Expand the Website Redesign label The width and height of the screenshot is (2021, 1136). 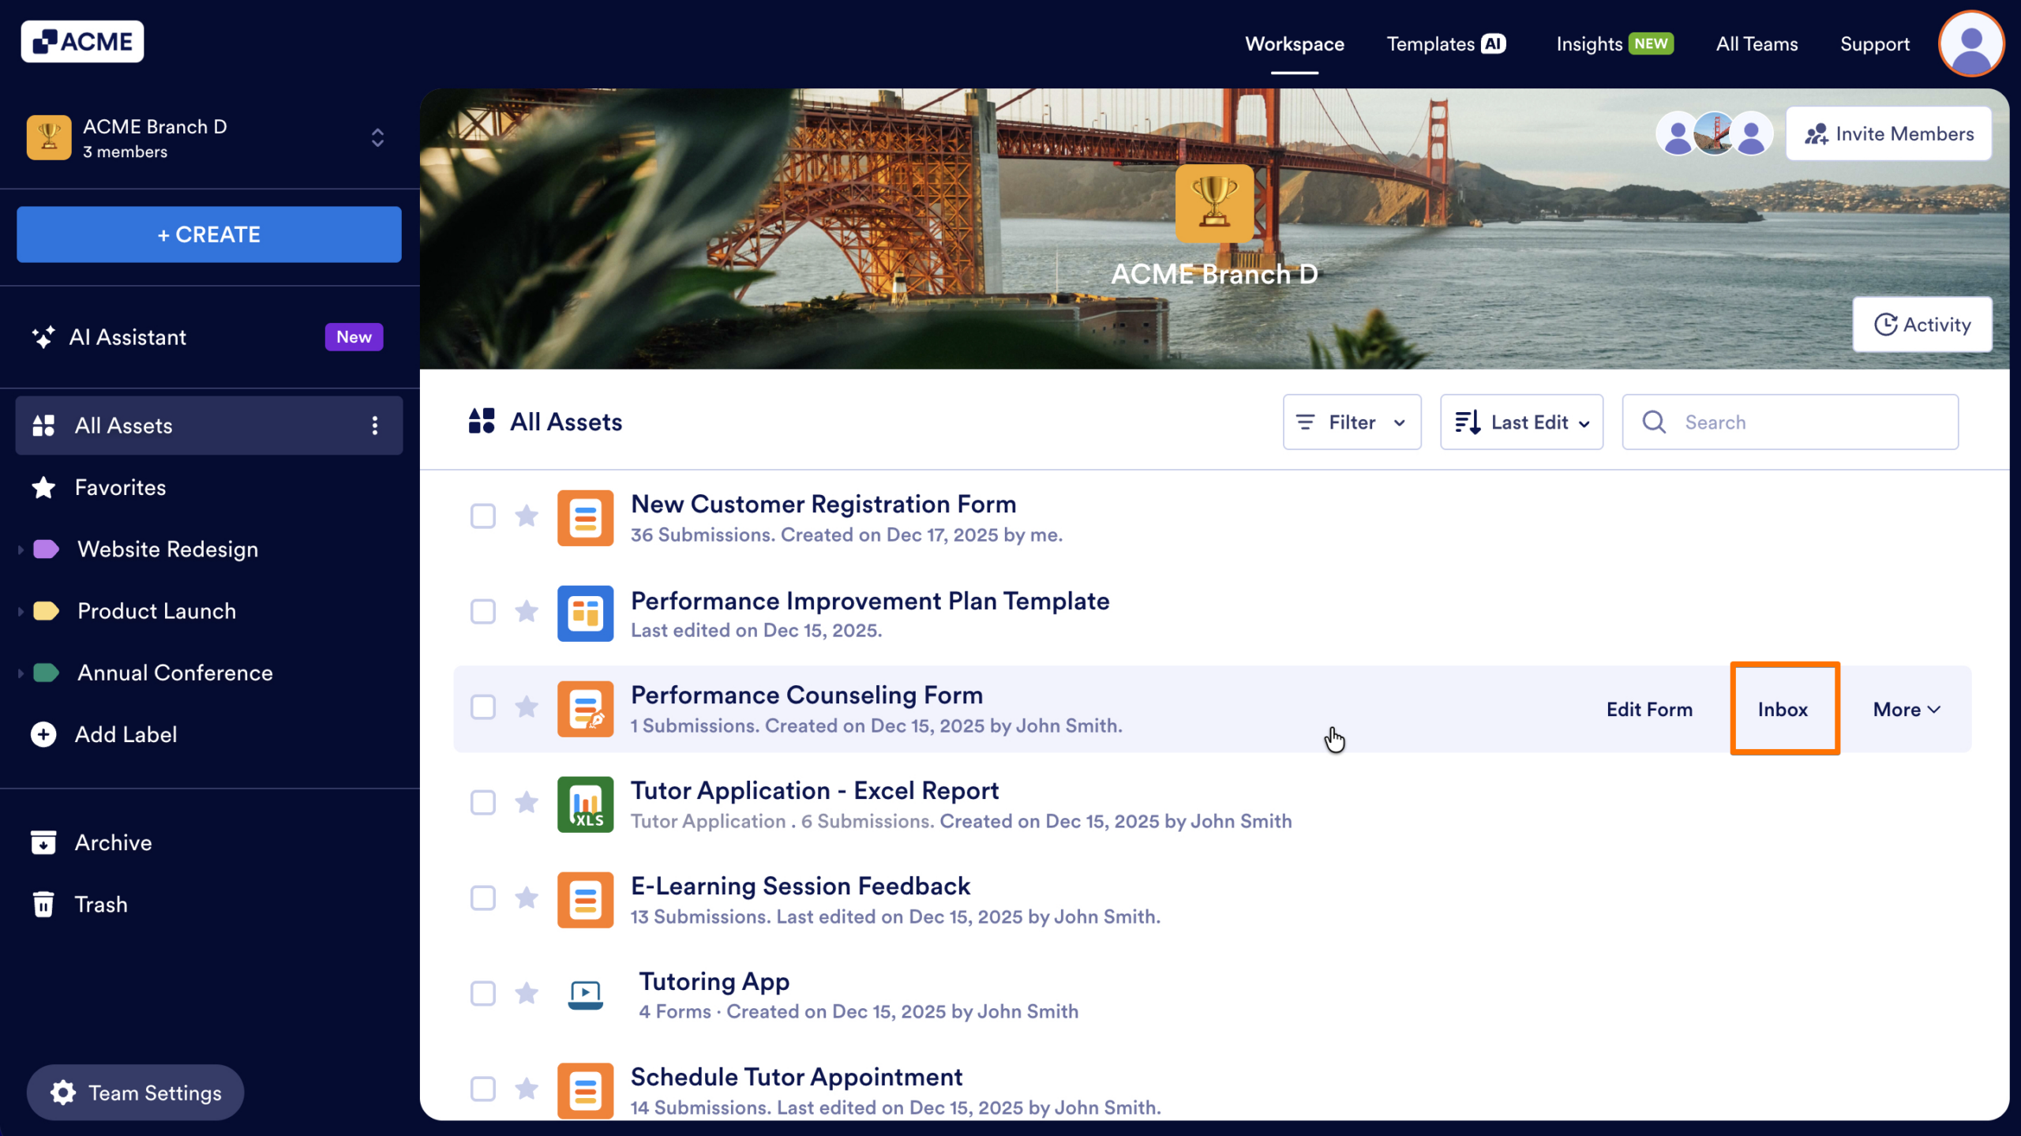click(20, 549)
